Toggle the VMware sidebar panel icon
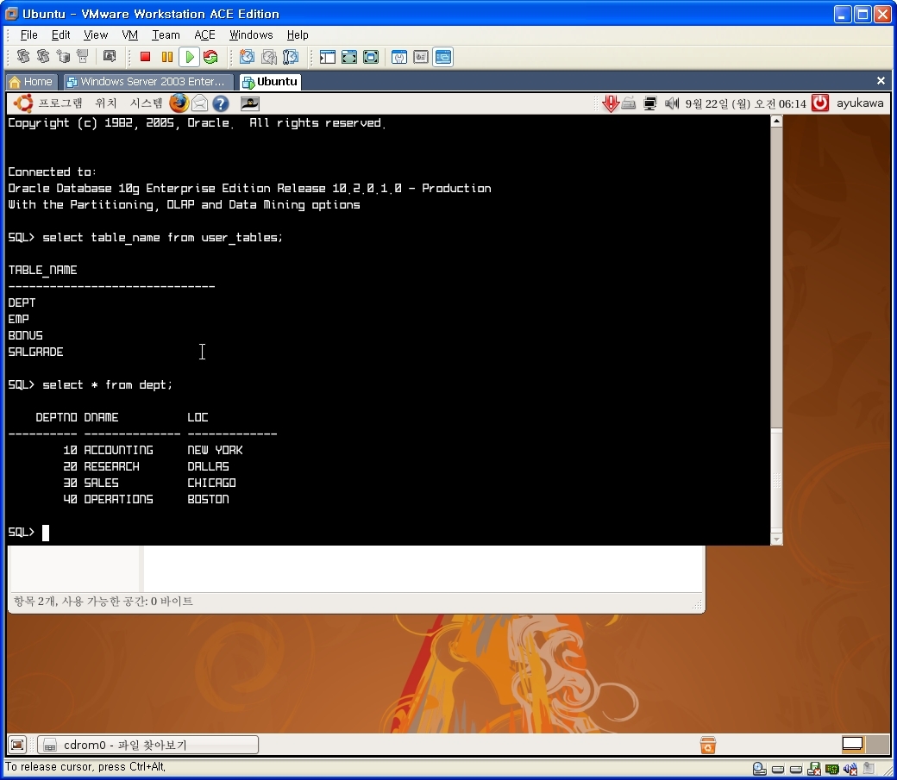 (x=327, y=57)
